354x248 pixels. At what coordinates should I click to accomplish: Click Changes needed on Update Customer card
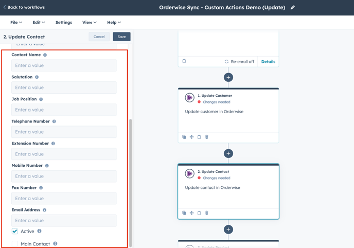216,102
